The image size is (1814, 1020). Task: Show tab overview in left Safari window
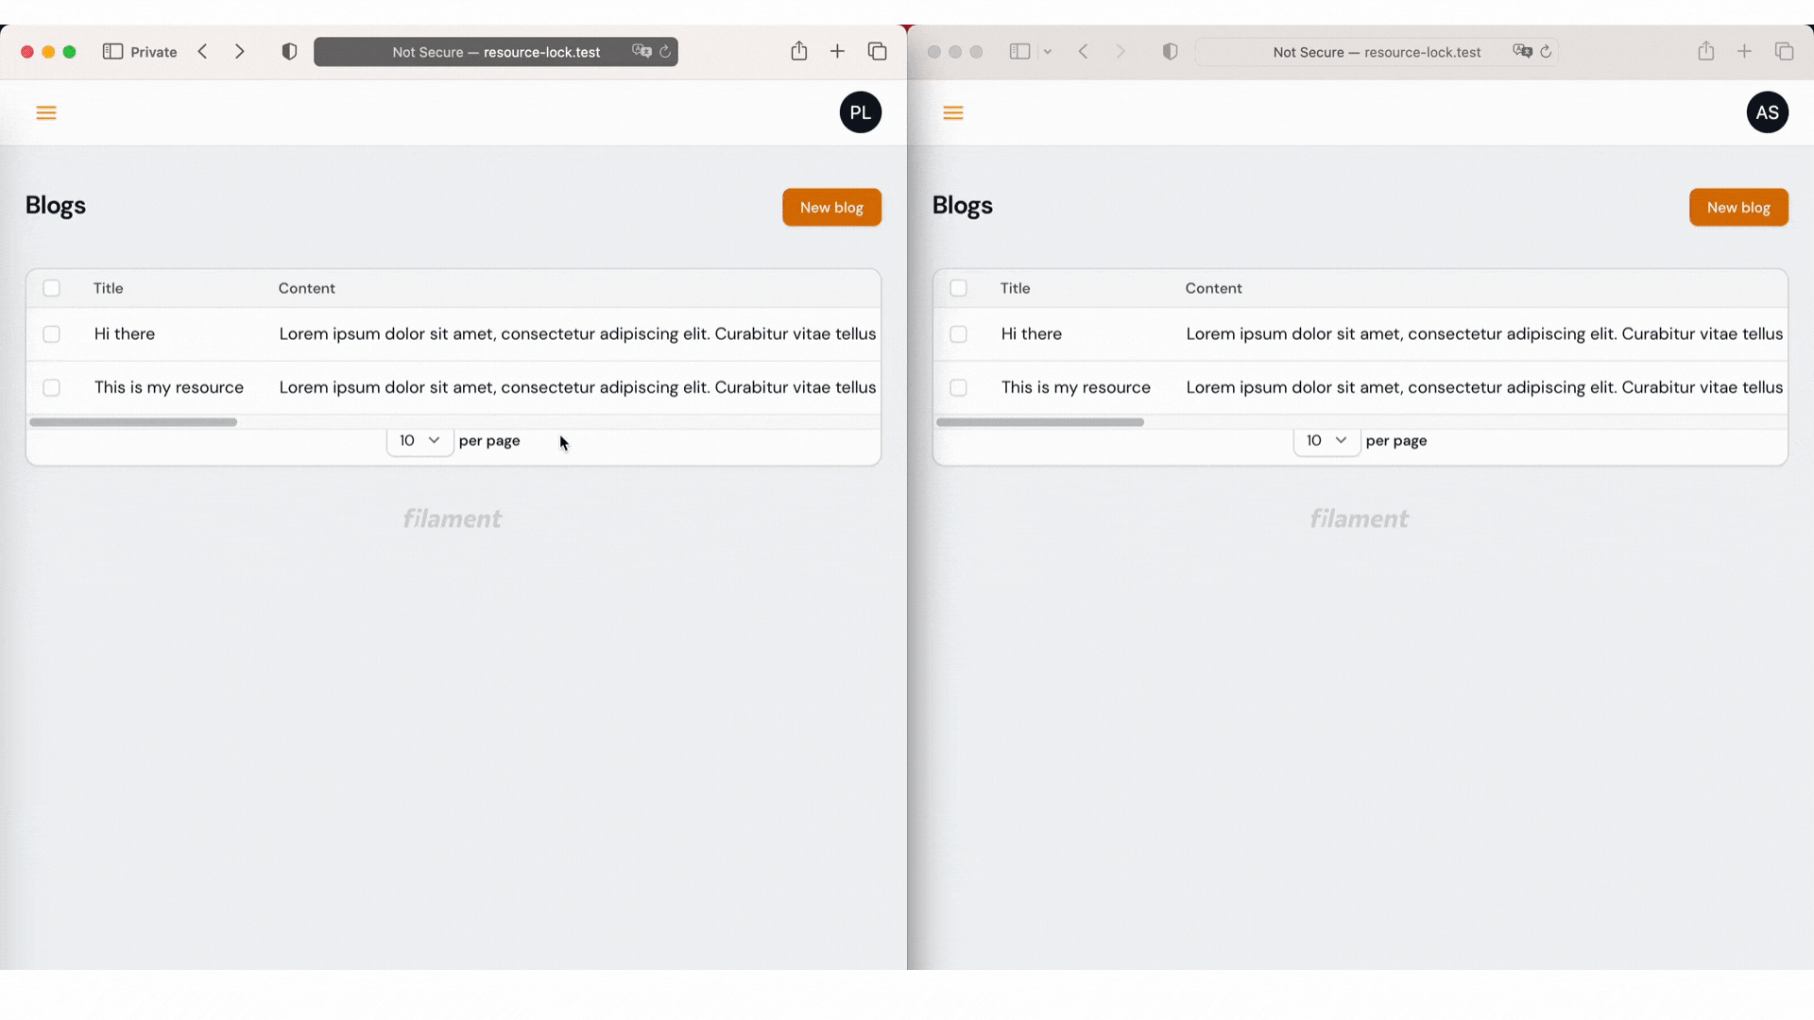(x=877, y=52)
